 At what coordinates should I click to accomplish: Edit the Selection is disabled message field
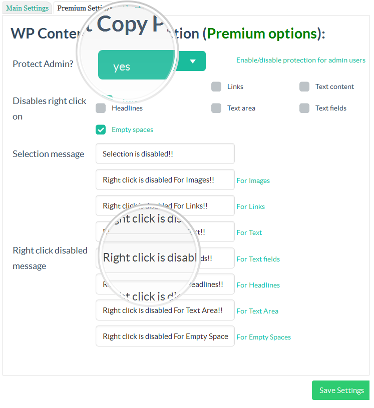click(x=165, y=154)
